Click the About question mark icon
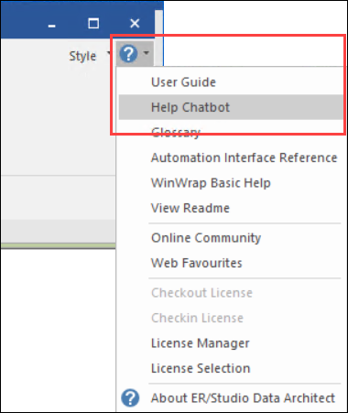The height and width of the screenshot is (413, 348). (130, 398)
